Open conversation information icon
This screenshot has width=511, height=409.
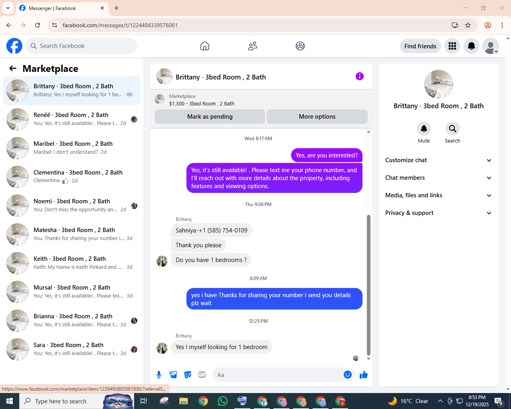pyautogui.click(x=360, y=76)
